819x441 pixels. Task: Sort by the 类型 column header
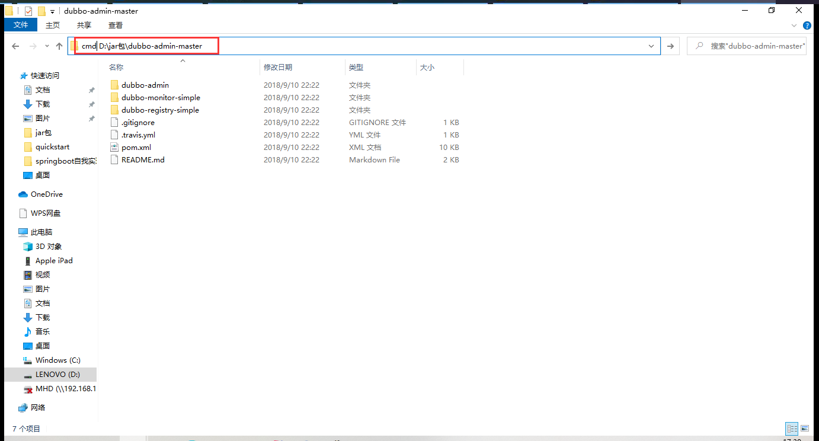coord(380,68)
